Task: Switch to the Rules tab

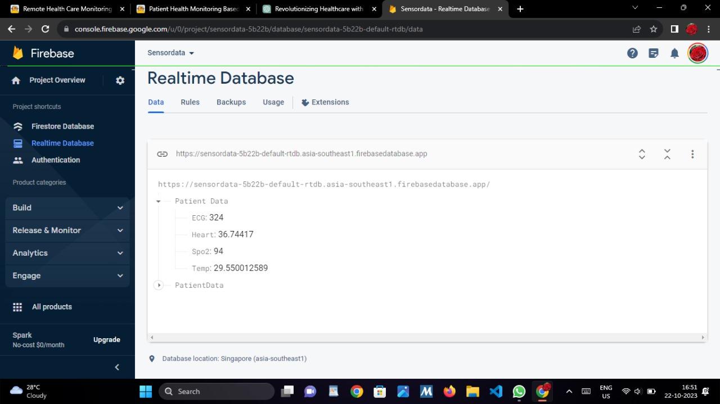Action: click(190, 102)
